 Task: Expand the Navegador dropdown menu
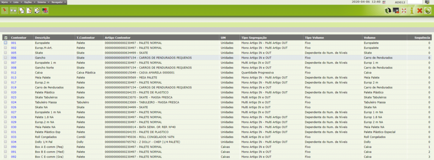58,2
